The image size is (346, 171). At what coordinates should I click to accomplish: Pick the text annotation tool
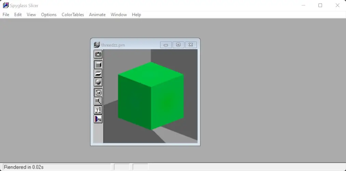pos(98,110)
